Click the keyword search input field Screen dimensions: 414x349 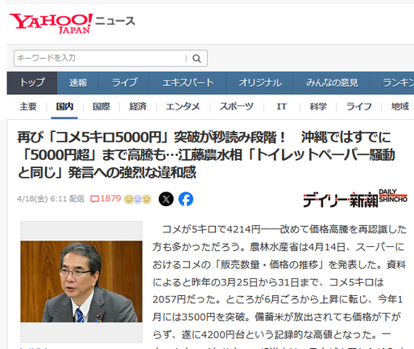(x=101, y=58)
